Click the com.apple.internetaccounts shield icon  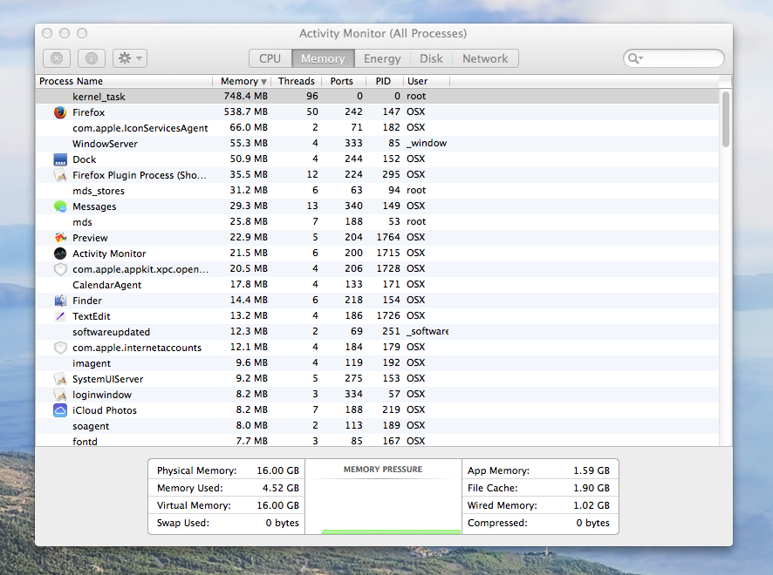(x=60, y=348)
